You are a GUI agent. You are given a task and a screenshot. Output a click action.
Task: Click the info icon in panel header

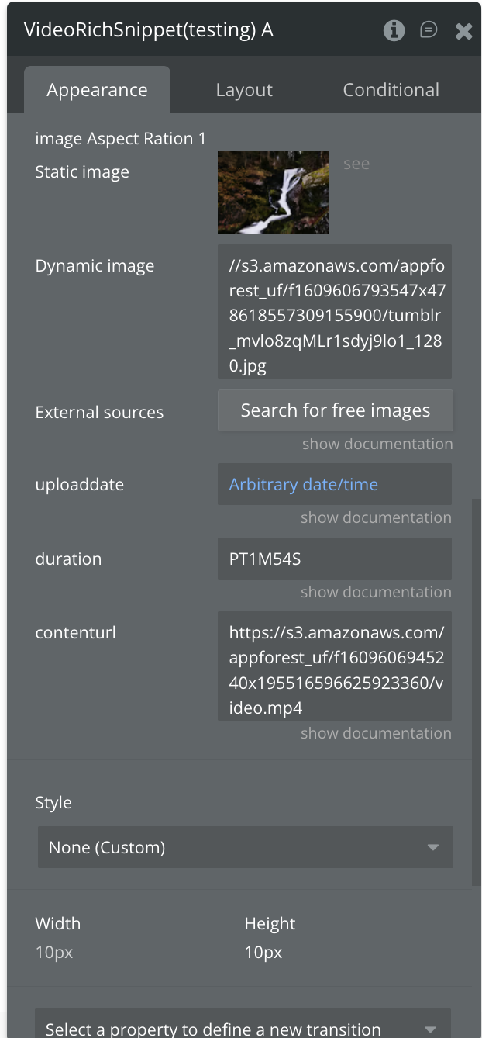pyautogui.click(x=394, y=30)
